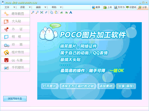Click the paste clipboard icon
The height and width of the screenshot is (111, 149).
pyautogui.click(x=56, y=12)
